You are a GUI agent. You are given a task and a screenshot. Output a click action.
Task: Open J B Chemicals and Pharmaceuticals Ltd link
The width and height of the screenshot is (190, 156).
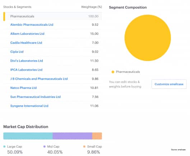[39, 79]
